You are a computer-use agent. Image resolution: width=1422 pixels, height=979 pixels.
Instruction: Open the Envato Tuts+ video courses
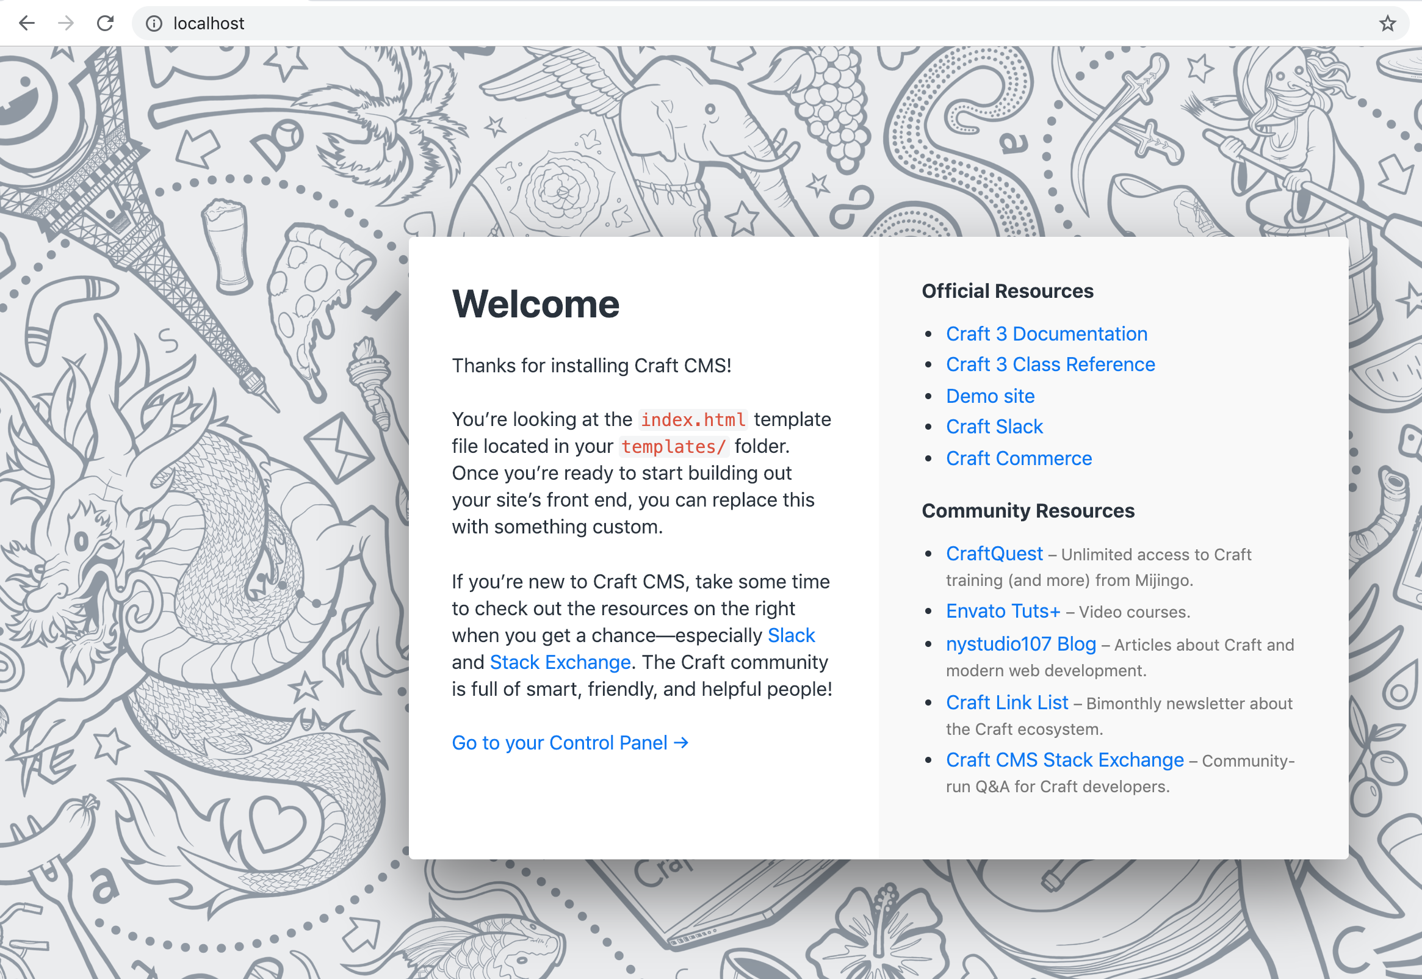point(1003,611)
